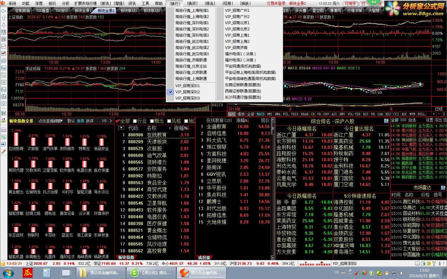Select the 平安网通(取机构数据) server entry
The image size is (447, 279).
pos(243,66)
